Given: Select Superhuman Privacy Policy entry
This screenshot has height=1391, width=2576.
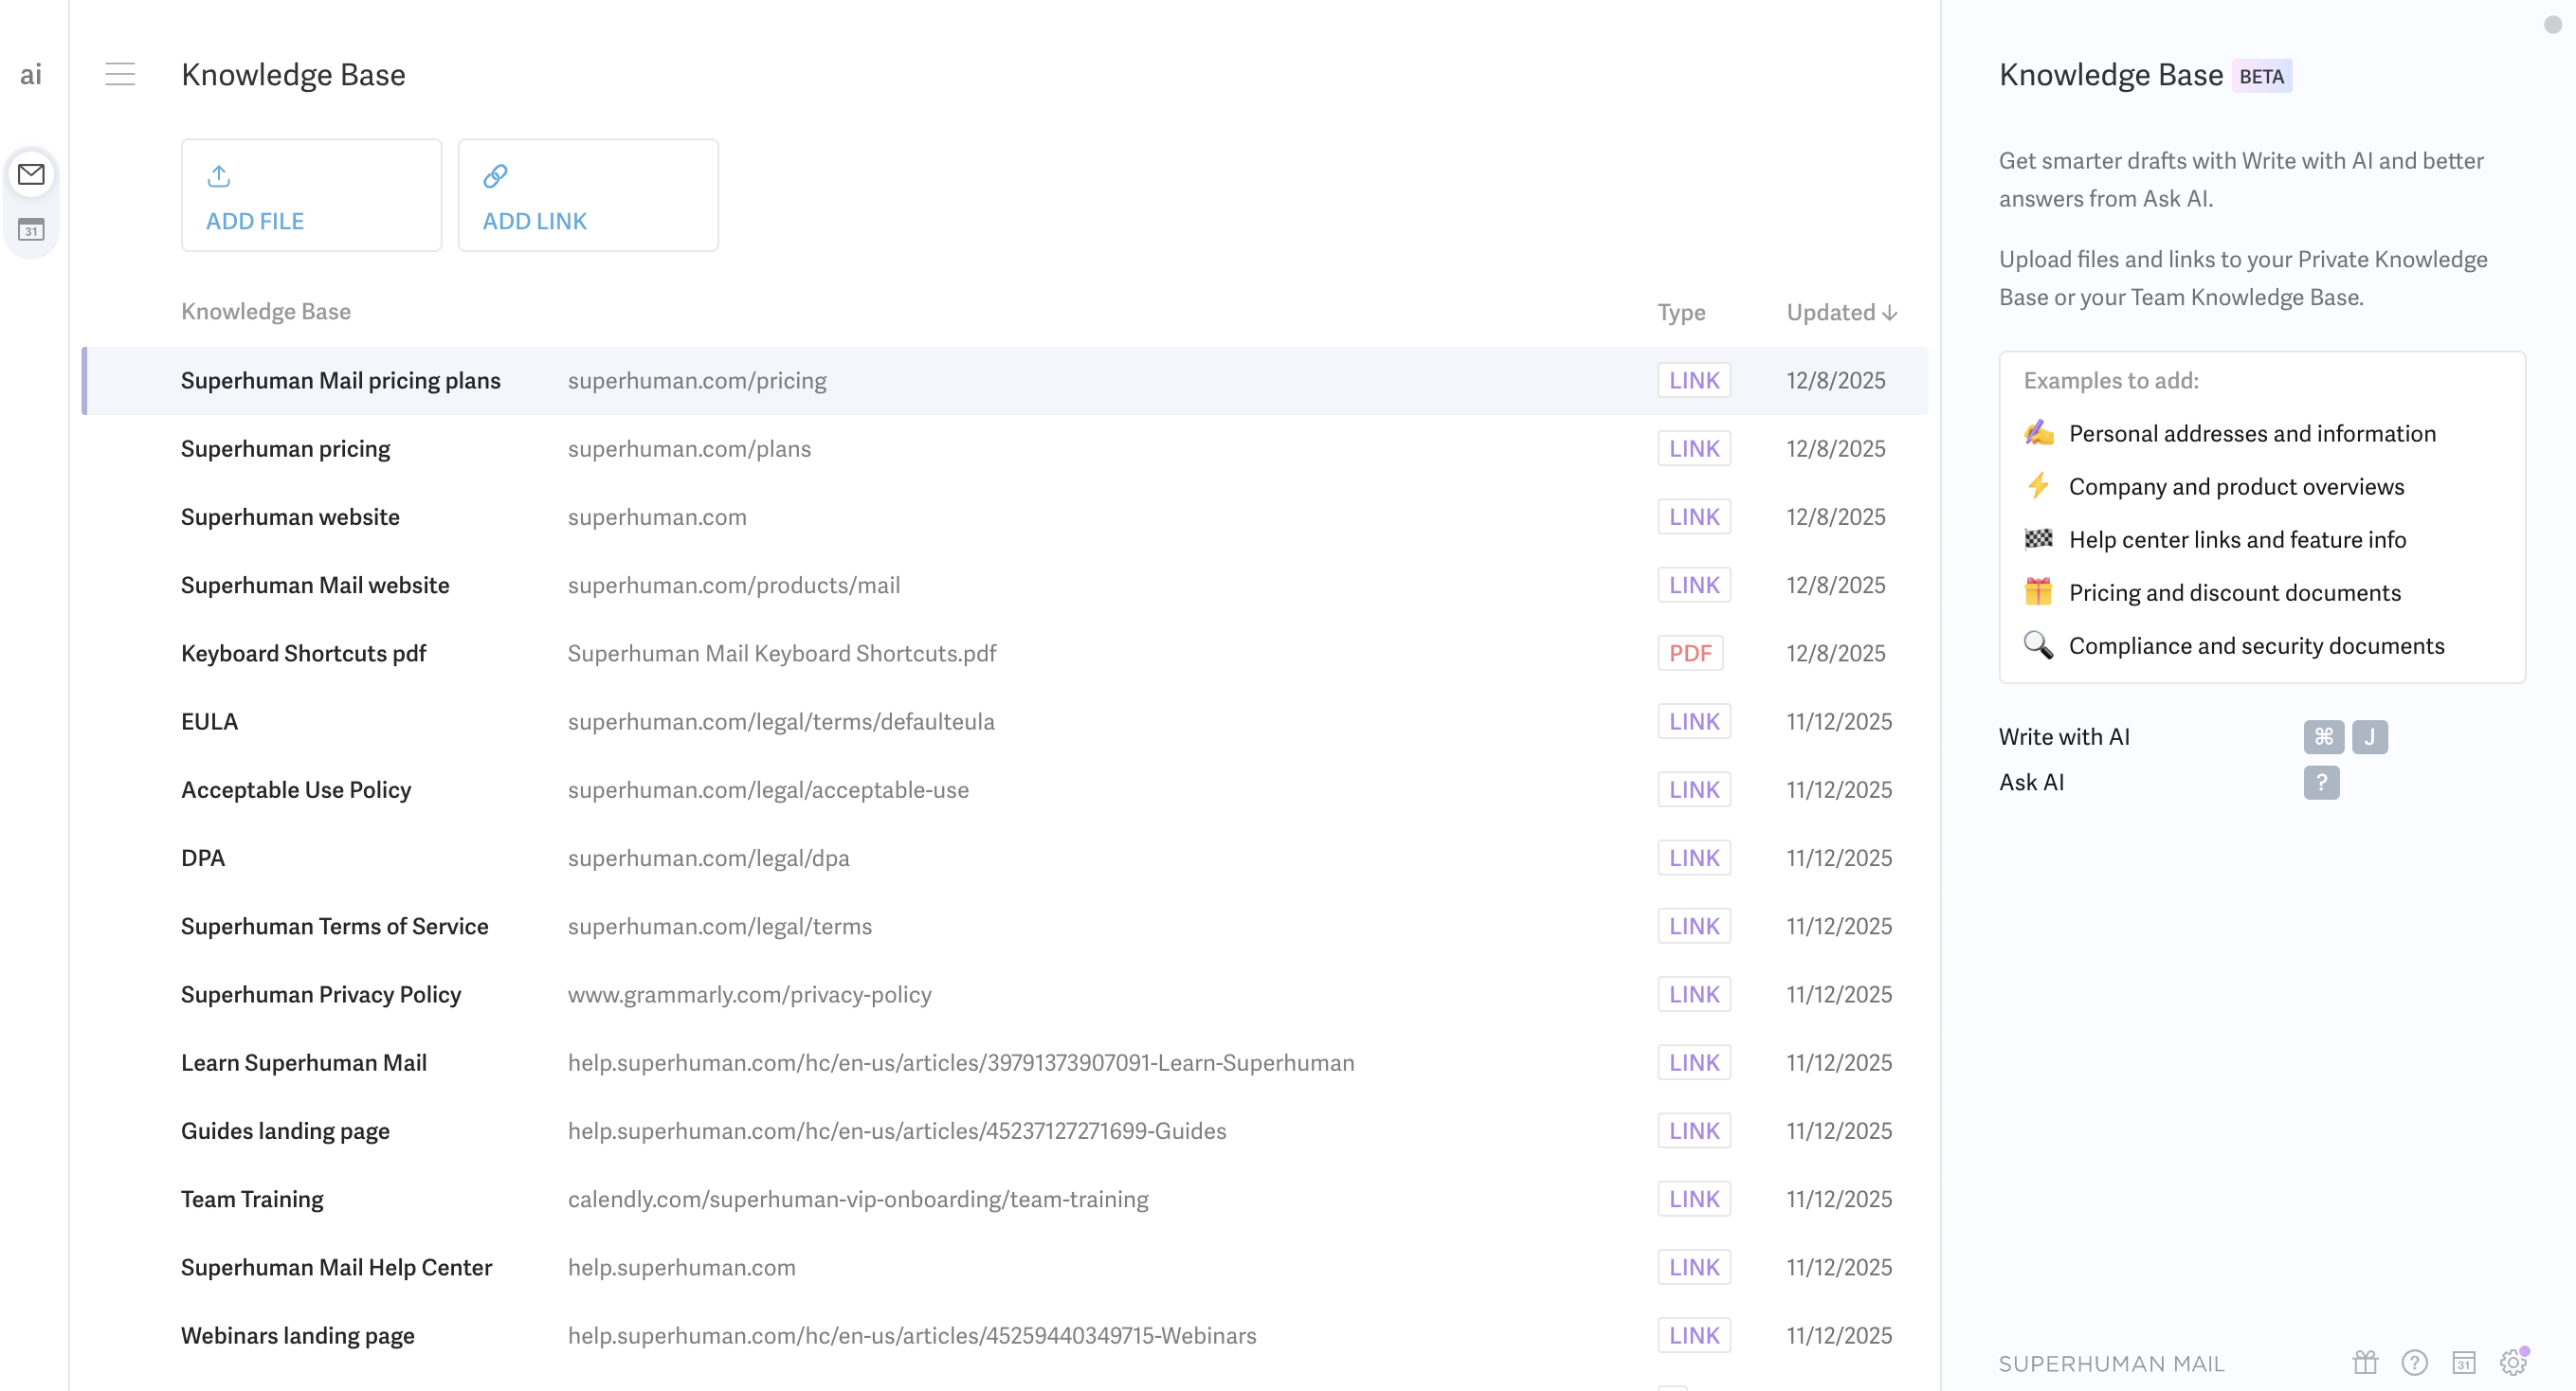Looking at the screenshot, I should point(1004,994).
